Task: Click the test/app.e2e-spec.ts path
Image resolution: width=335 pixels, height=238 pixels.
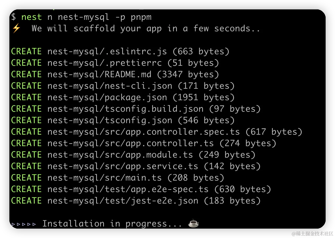Action: [x=128, y=189]
